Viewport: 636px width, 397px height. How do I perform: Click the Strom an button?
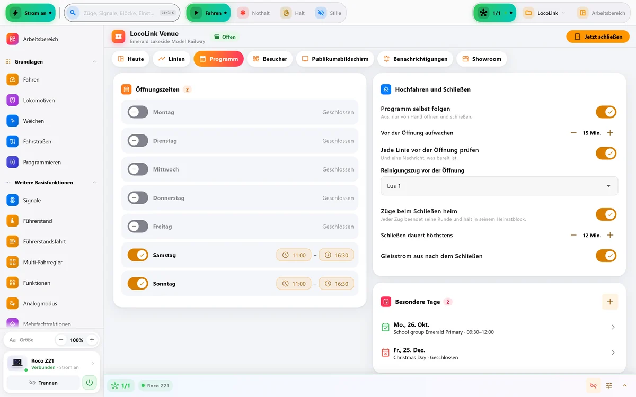31,13
